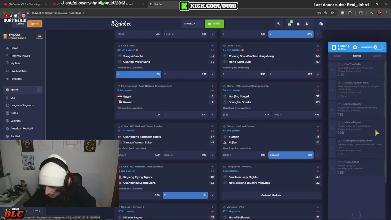Click the browser address bar URL

pyautogui.click(x=58, y=13)
